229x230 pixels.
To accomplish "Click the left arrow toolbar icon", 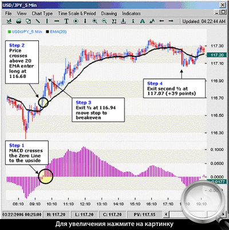I will tap(161, 21).
